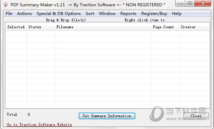Click the Creator column header

pyautogui.click(x=194, y=27)
